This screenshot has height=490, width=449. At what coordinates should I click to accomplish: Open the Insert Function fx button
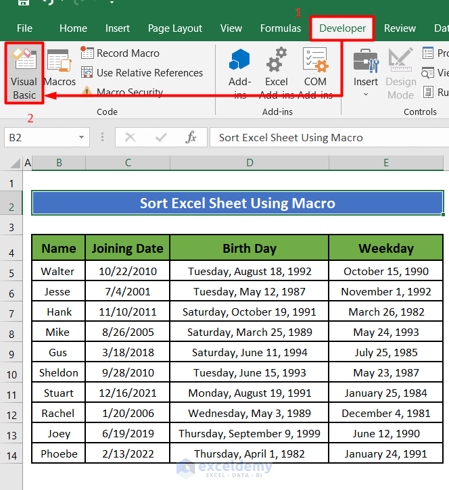pos(191,137)
